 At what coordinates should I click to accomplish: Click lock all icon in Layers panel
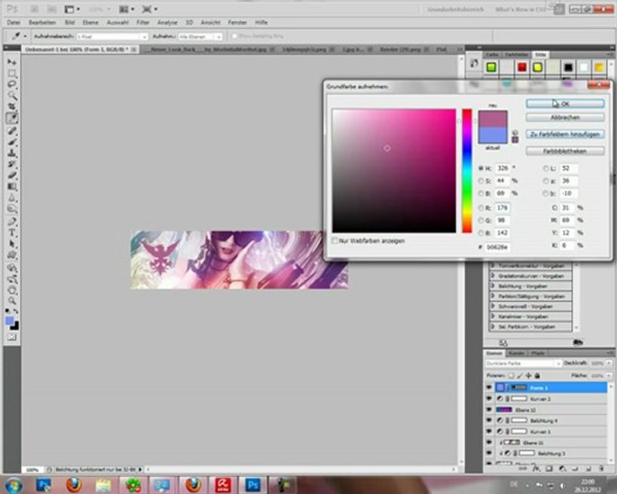coord(537,375)
